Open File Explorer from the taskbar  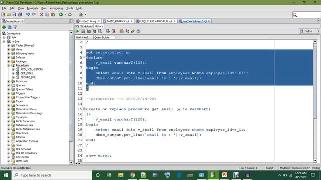pos(121,175)
